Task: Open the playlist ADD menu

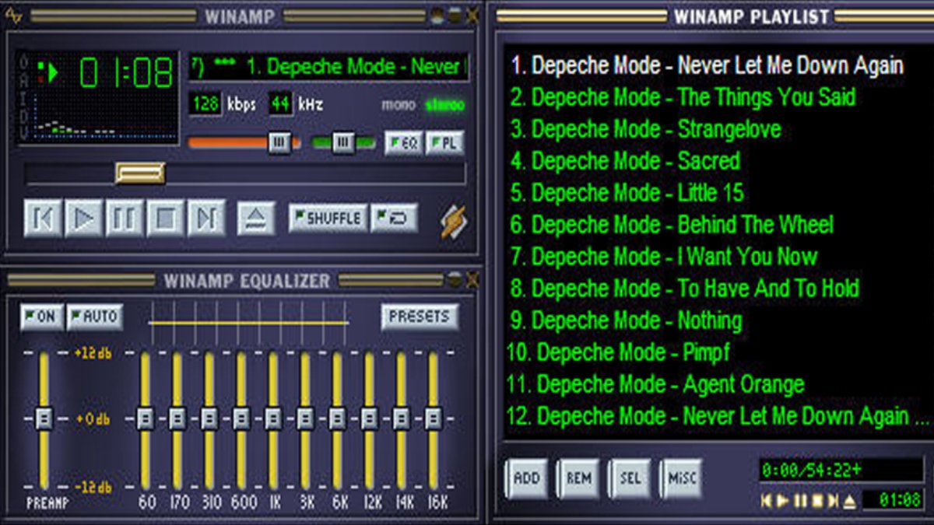Action: pos(526,478)
